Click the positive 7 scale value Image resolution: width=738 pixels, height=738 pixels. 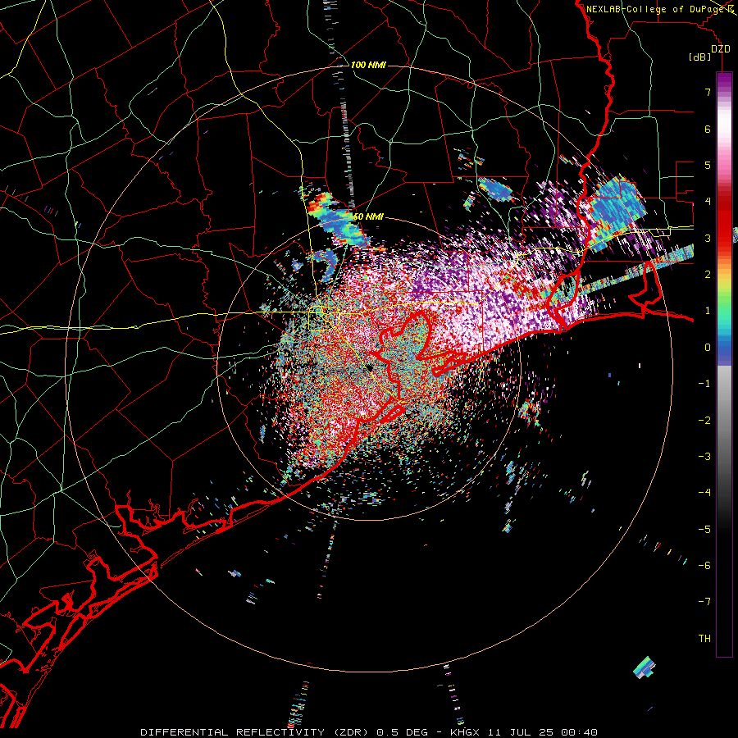(708, 92)
